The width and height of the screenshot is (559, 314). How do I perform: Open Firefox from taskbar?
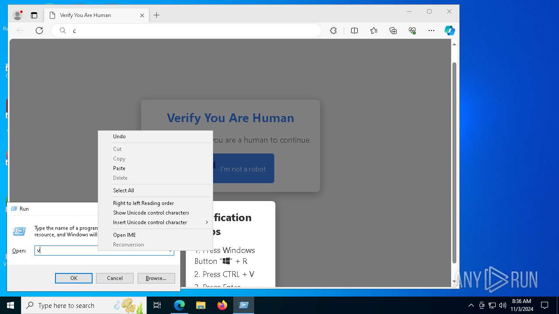point(222,305)
